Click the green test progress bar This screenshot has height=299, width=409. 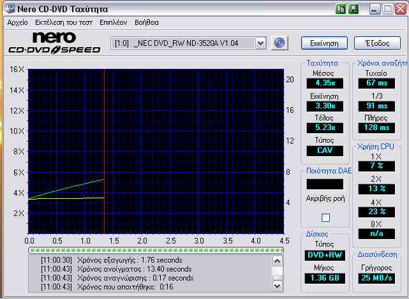click(x=156, y=251)
